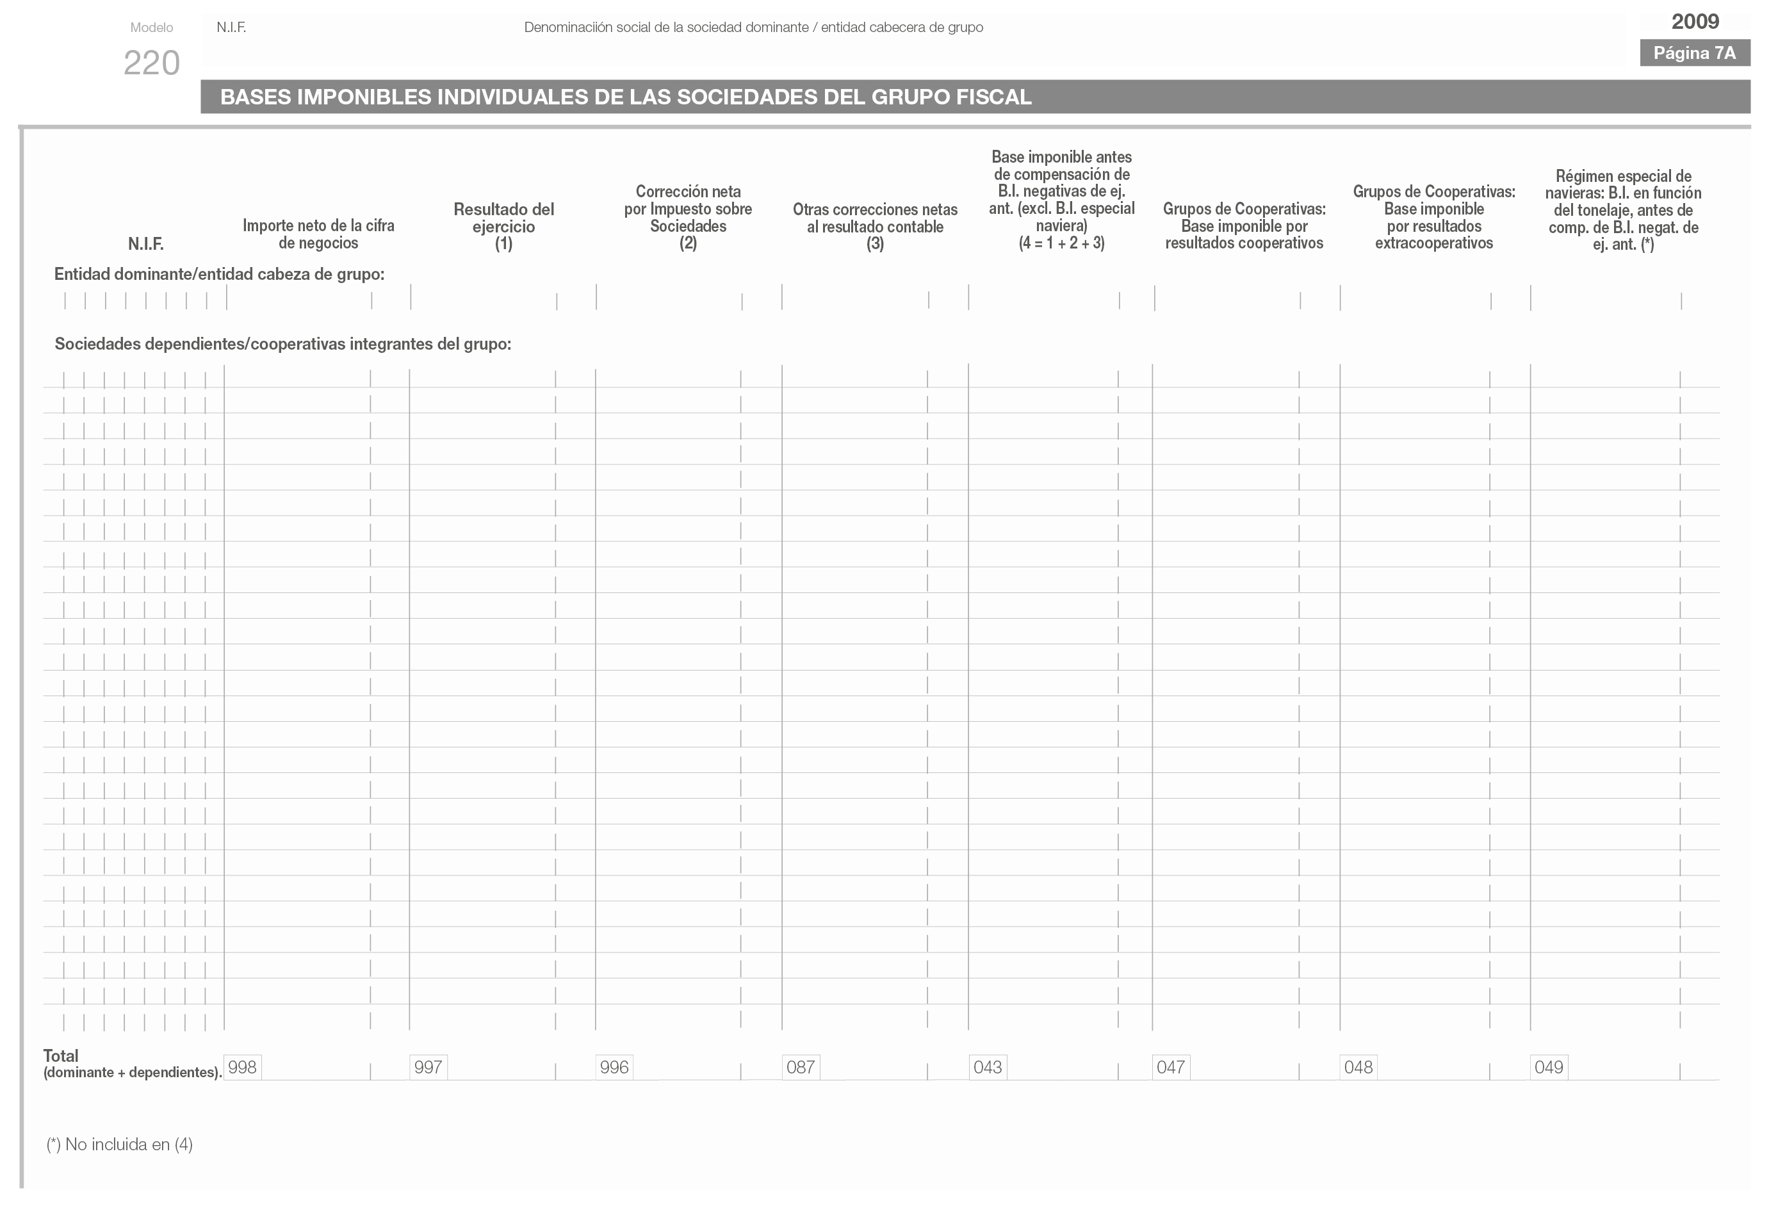Click Entidad dominante Importe neto cifra negocios field
Screen dimensions: 1778x1213
[x=318, y=298]
